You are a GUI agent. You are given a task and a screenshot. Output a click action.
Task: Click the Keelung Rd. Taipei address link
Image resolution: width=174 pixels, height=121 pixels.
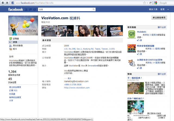(89, 49)
